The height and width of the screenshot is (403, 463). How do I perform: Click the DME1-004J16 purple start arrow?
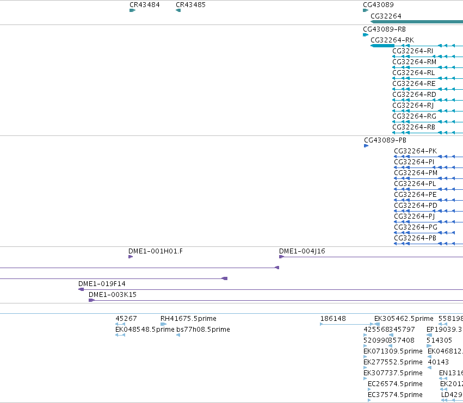281,257
